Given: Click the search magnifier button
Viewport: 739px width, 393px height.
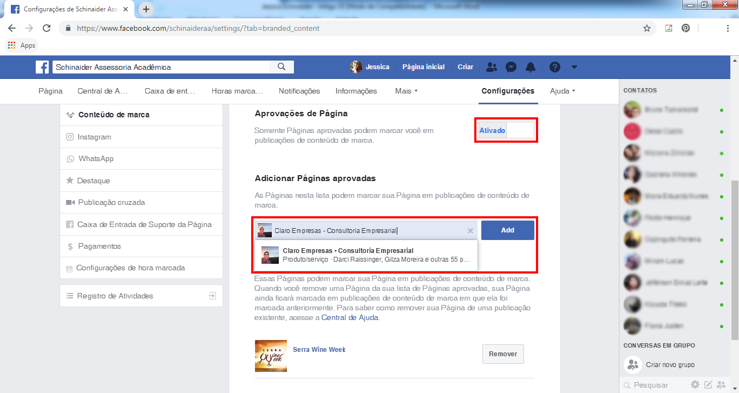Looking at the screenshot, I should coord(282,67).
